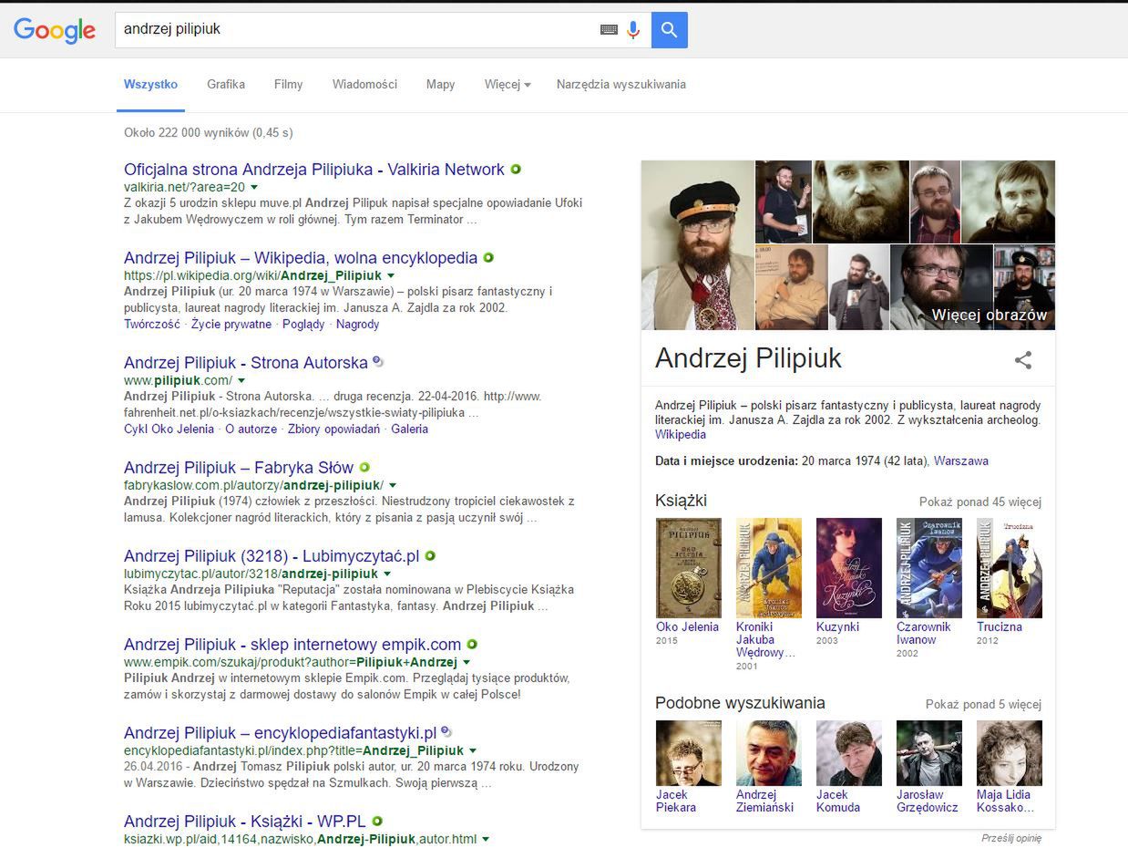Open Jacek Piekara related search photo
The width and height of the screenshot is (1128, 848).
click(x=689, y=753)
